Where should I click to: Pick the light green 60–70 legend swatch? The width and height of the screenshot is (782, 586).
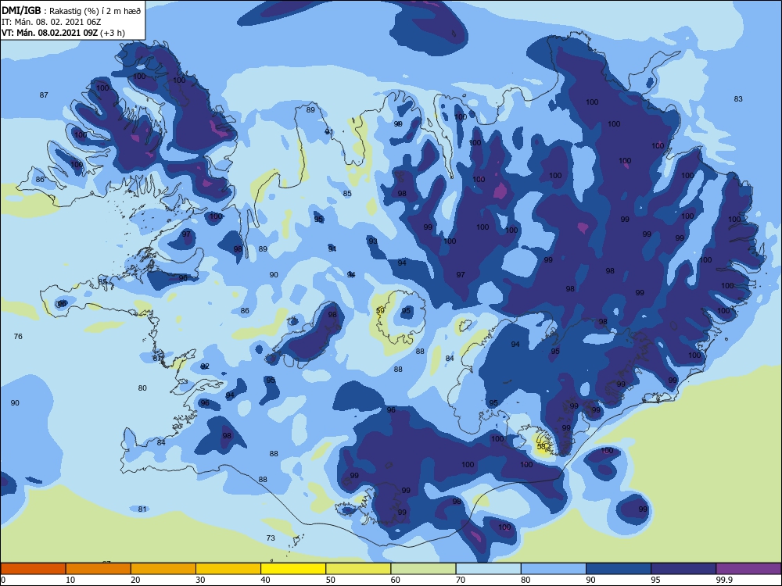[423, 569]
